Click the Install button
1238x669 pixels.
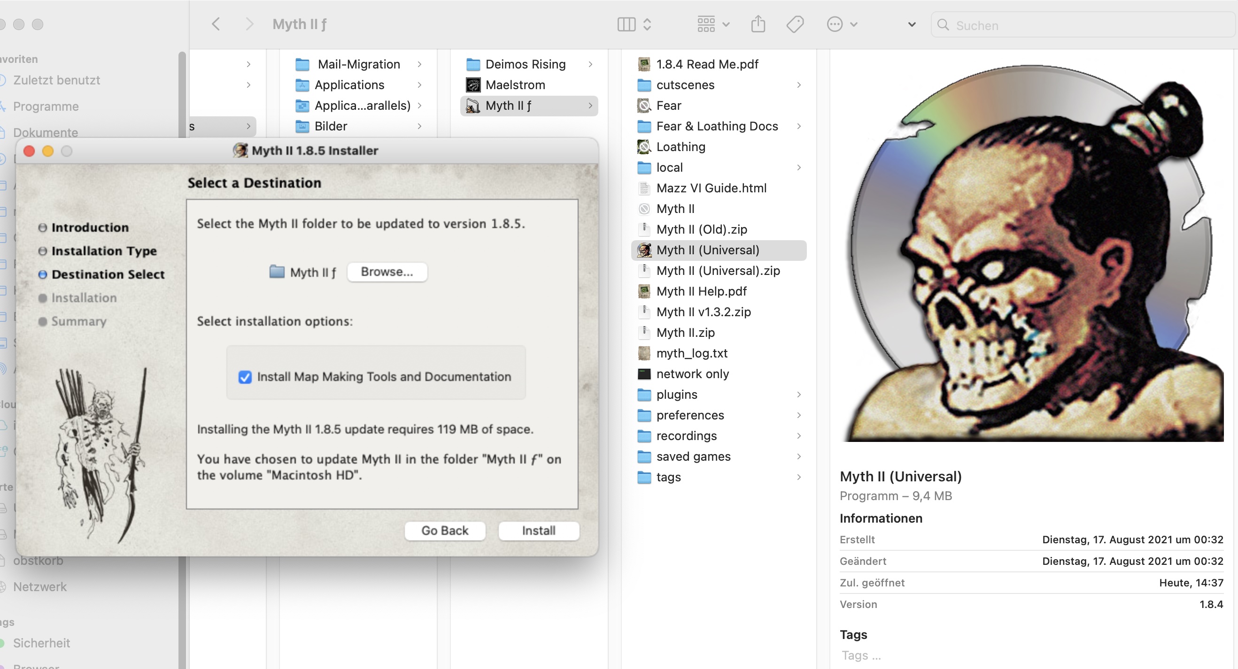click(x=539, y=531)
